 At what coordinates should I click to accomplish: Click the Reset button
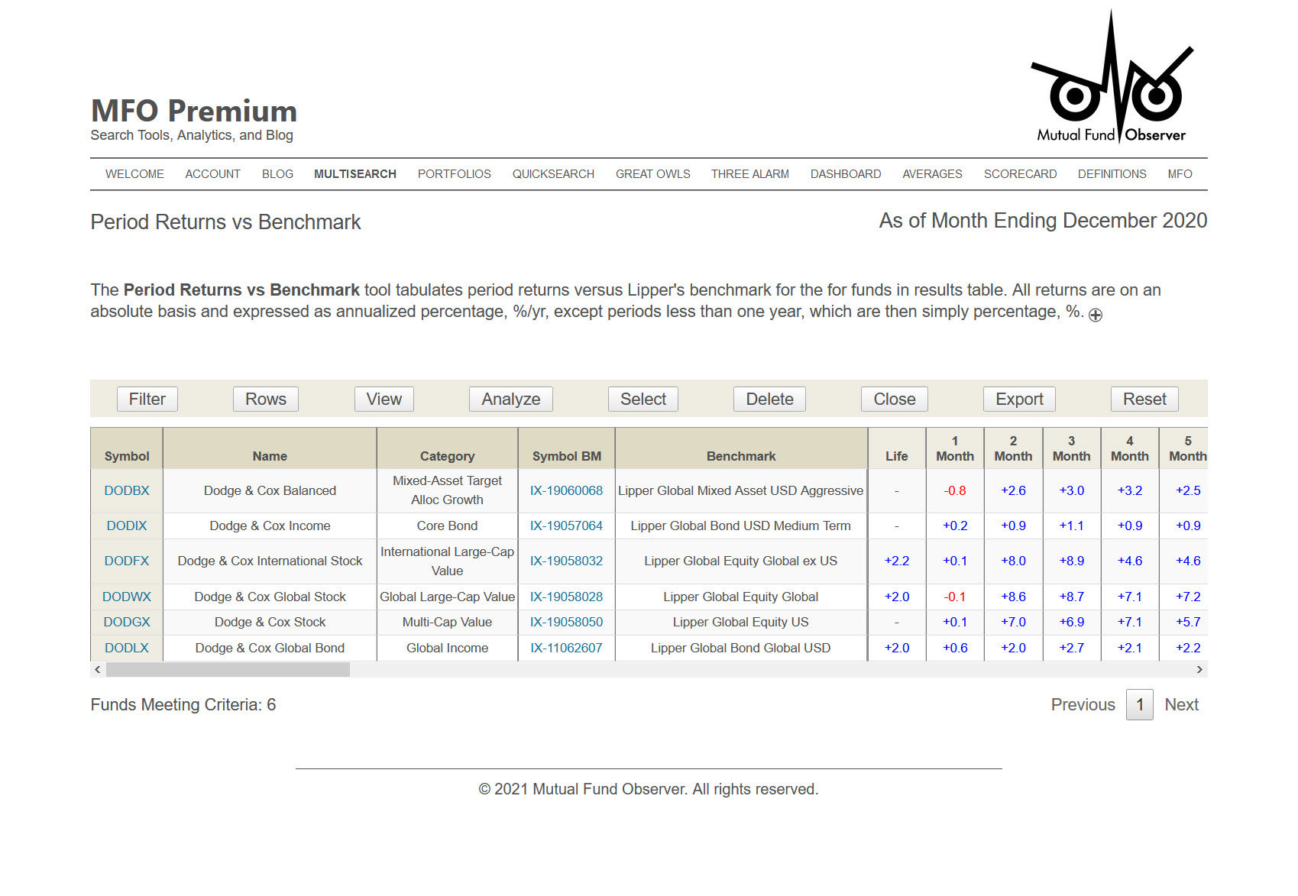tap(1145, 399)
